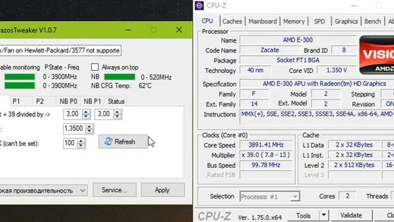Open the power plan dropdown in BrazosTweaker
This screenshot has width=394, height=222.
pyautogui.click(x=43, y=191)
